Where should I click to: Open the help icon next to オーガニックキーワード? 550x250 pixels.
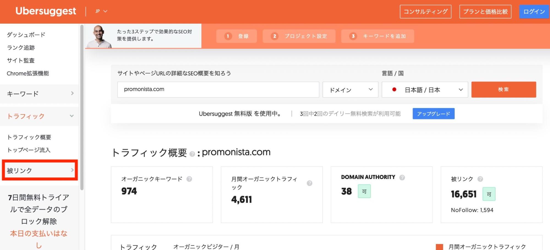point(189,179)
